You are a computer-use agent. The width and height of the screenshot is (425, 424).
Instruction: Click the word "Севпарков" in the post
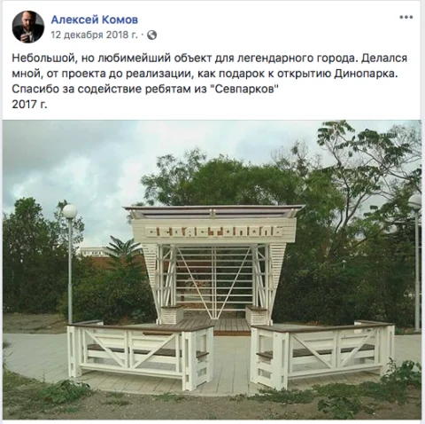point(244,89)
